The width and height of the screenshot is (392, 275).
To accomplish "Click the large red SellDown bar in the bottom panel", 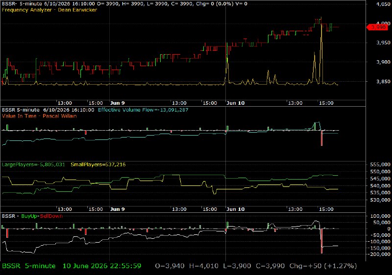I will coord(322,241).
